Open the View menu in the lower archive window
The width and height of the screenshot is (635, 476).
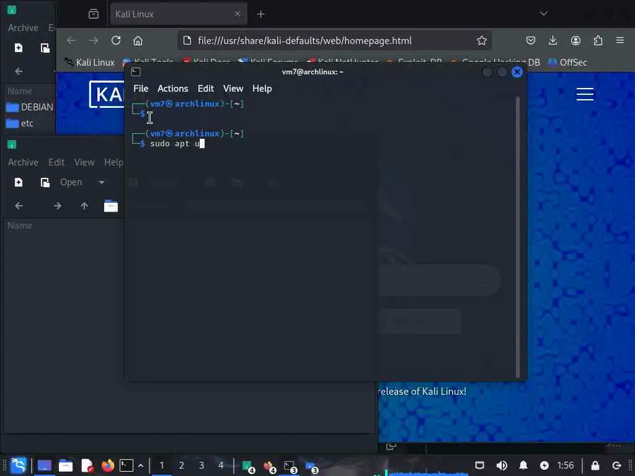[84, 162]
